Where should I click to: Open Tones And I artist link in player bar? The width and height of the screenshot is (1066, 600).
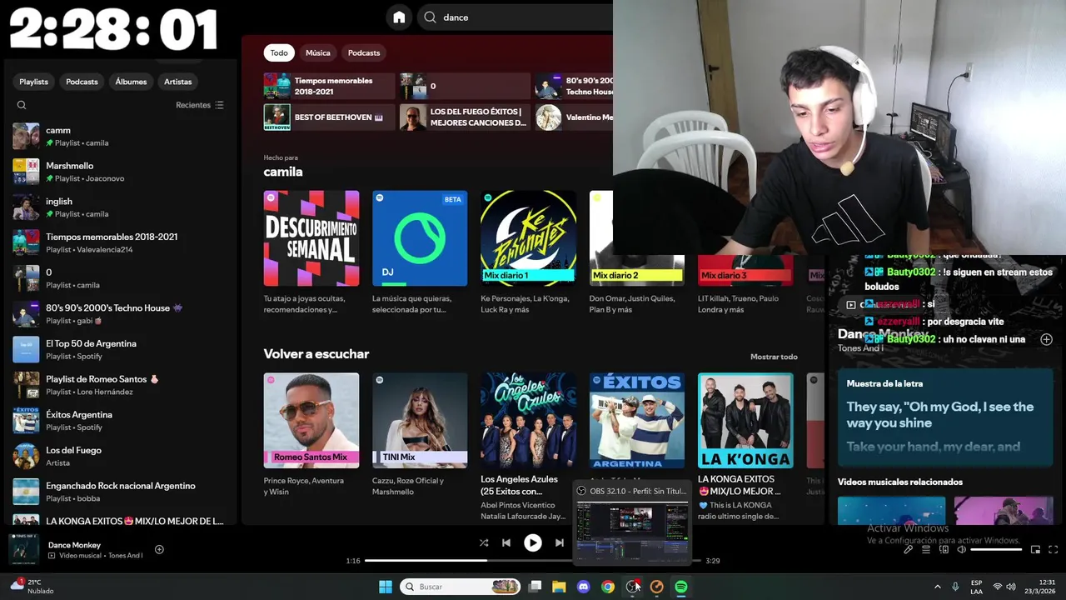coord(124,555)
